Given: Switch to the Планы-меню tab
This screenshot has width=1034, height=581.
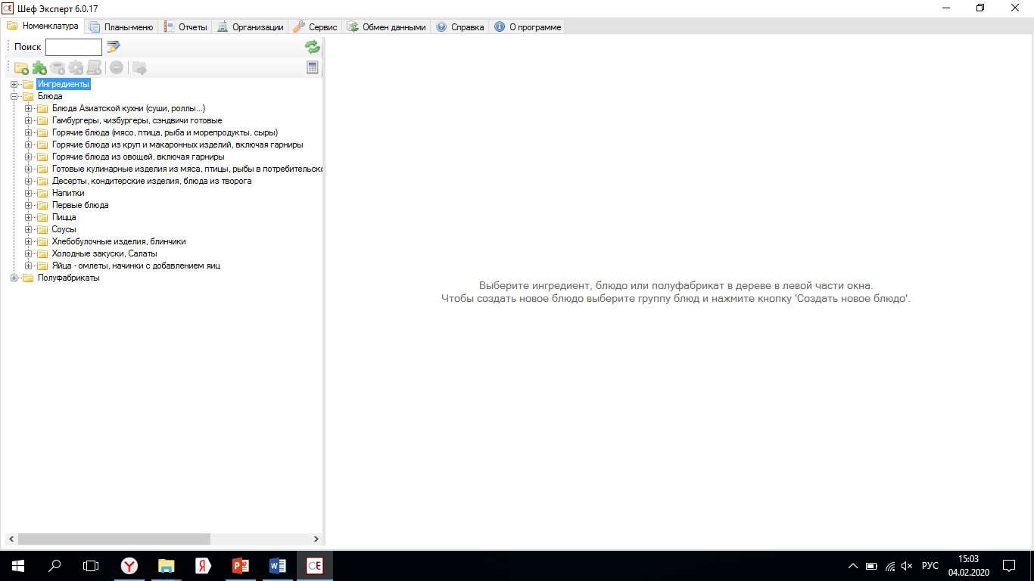Looking at the screenshot, I should 121,26.
